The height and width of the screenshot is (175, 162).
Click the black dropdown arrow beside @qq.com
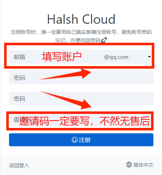(149, 57)
